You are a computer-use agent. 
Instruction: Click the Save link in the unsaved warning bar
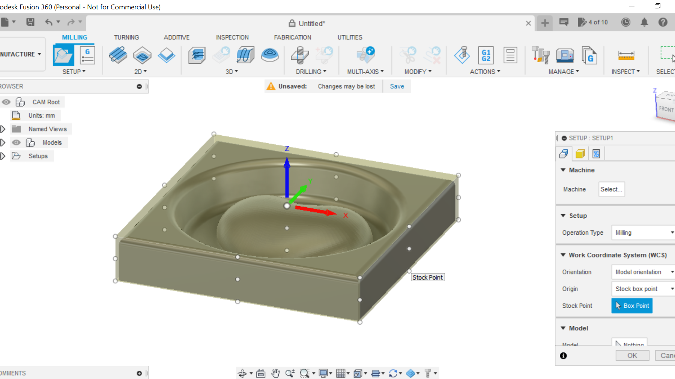click(397, 86)
